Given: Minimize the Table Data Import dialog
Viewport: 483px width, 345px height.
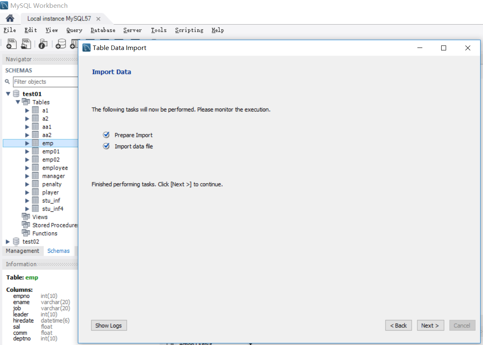Looking at the screenshot, I should [x=419, y=48].
